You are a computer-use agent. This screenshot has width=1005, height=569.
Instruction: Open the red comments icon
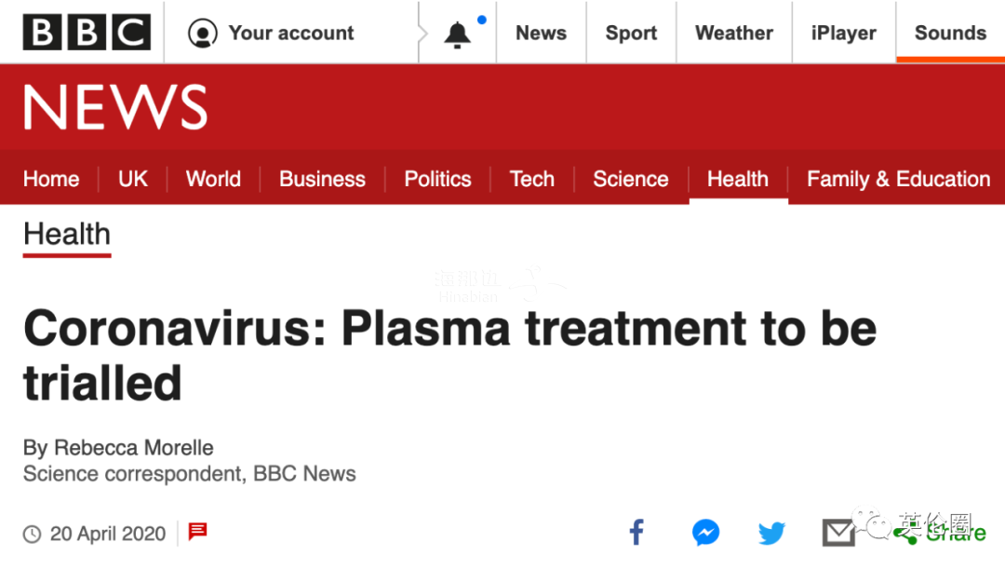point(197,531)
